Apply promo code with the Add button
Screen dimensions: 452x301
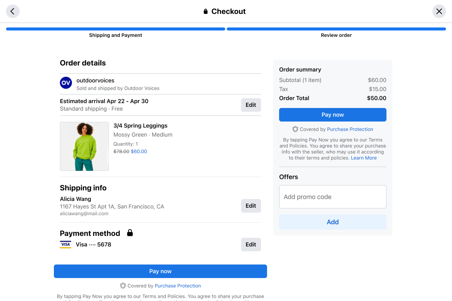tap(333, 222)
